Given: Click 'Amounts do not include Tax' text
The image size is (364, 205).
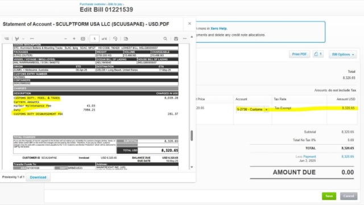Looking at the screenshot, I should point(335,90).
